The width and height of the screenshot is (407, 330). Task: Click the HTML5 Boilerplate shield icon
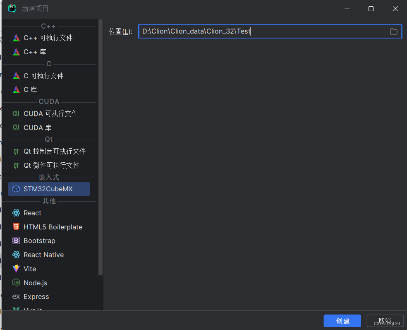(16, 226)
